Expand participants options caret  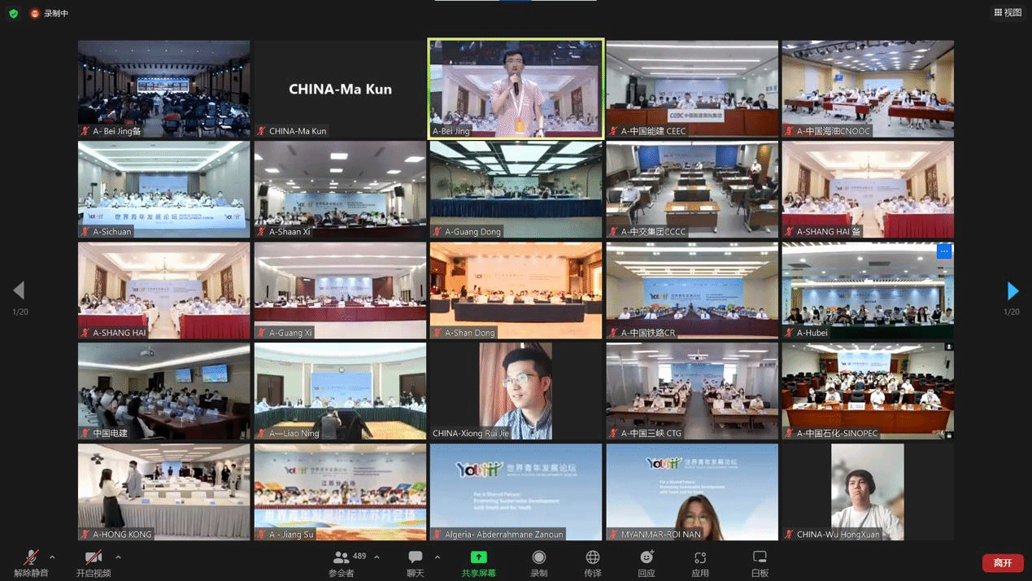pos(377,557)
